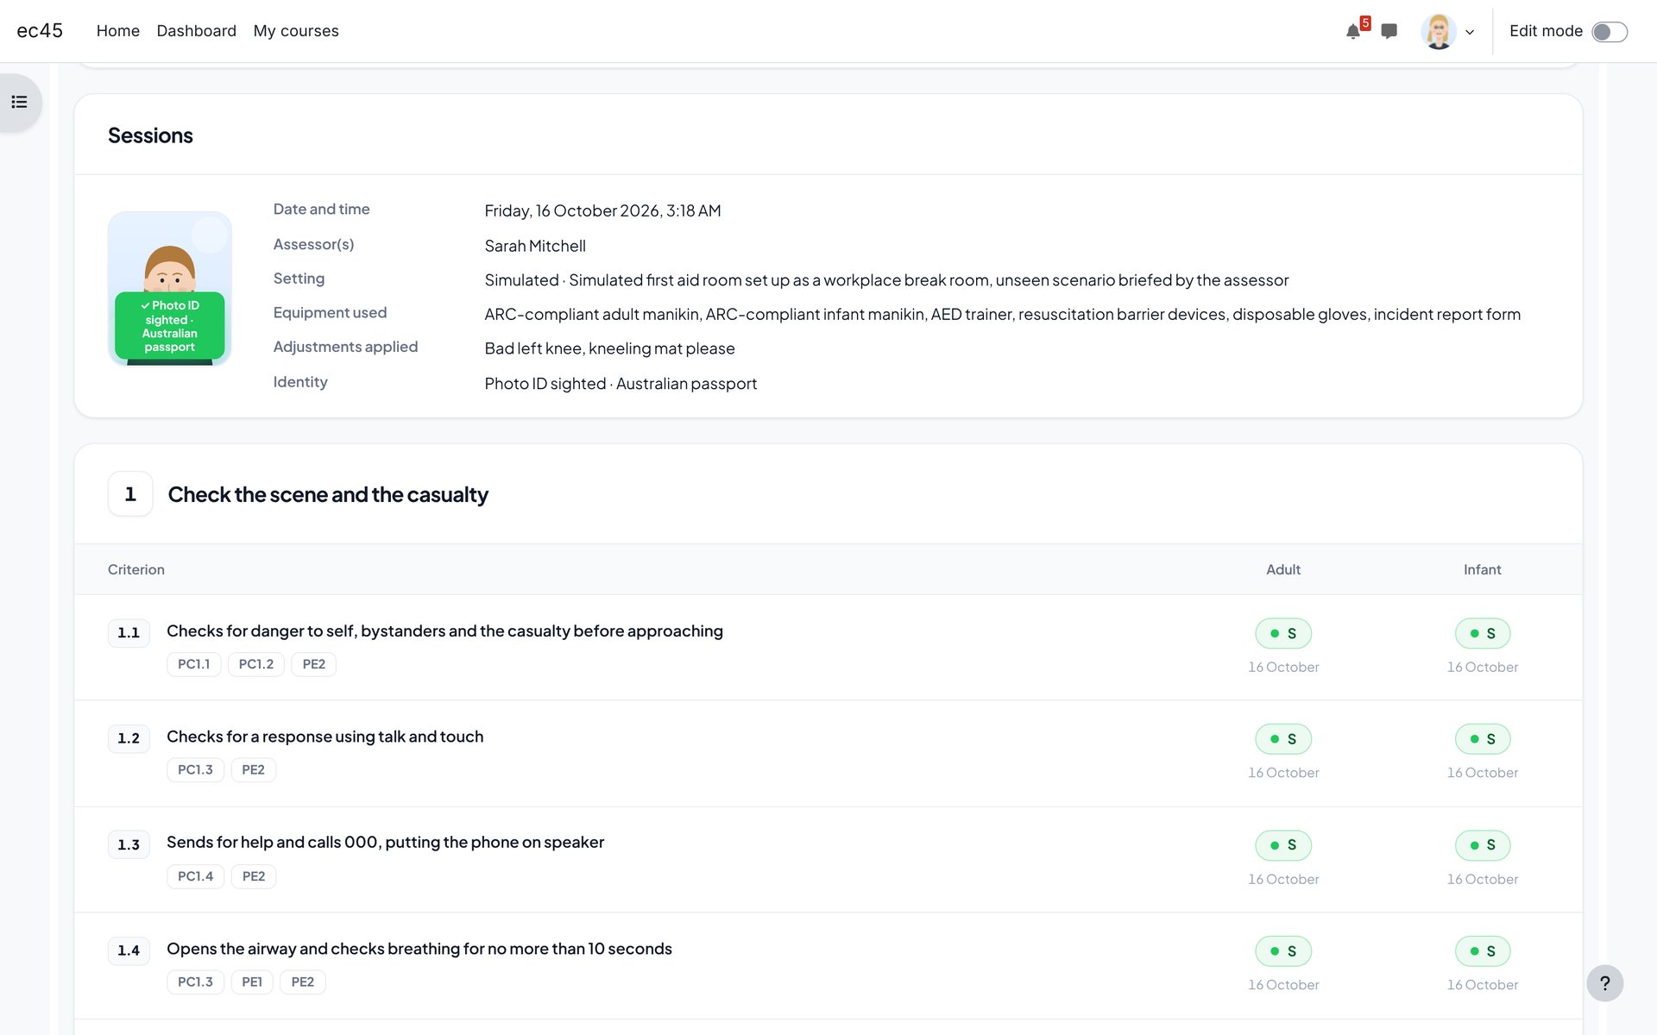Click the PE1 tag under criterion 1.4
Screen dimensions: 1657x1035
[x=252, y=982]
